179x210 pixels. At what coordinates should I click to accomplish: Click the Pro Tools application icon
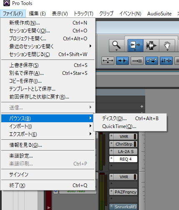point(6,3)
